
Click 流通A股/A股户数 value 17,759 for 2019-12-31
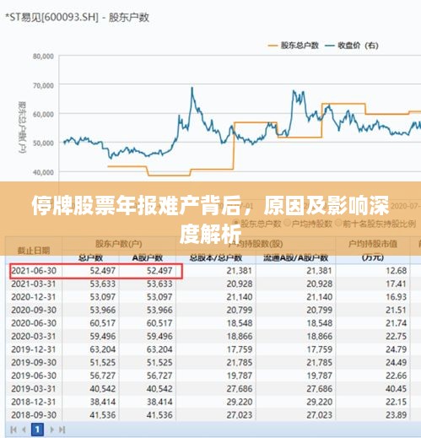tap(319, 349)
